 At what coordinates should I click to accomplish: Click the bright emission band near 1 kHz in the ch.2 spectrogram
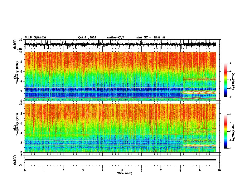(199, 146)
